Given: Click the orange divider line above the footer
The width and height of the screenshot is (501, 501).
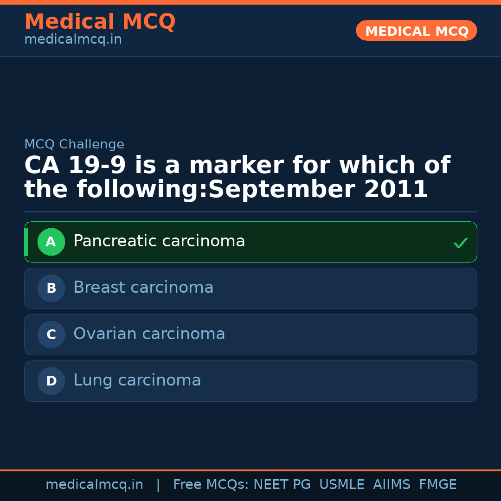Looking at the screenshot, I should (250, 469).
